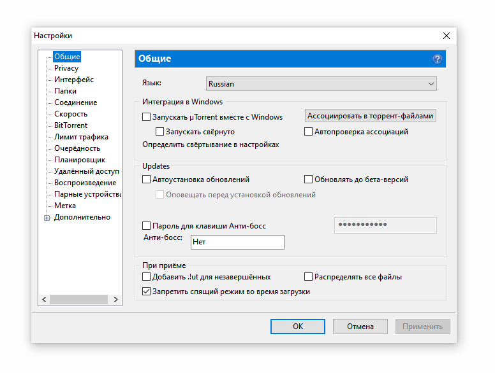Viewport: 495px width, 373px height.
Task: Open Парные устройства settings
Action: coord(88,194)
